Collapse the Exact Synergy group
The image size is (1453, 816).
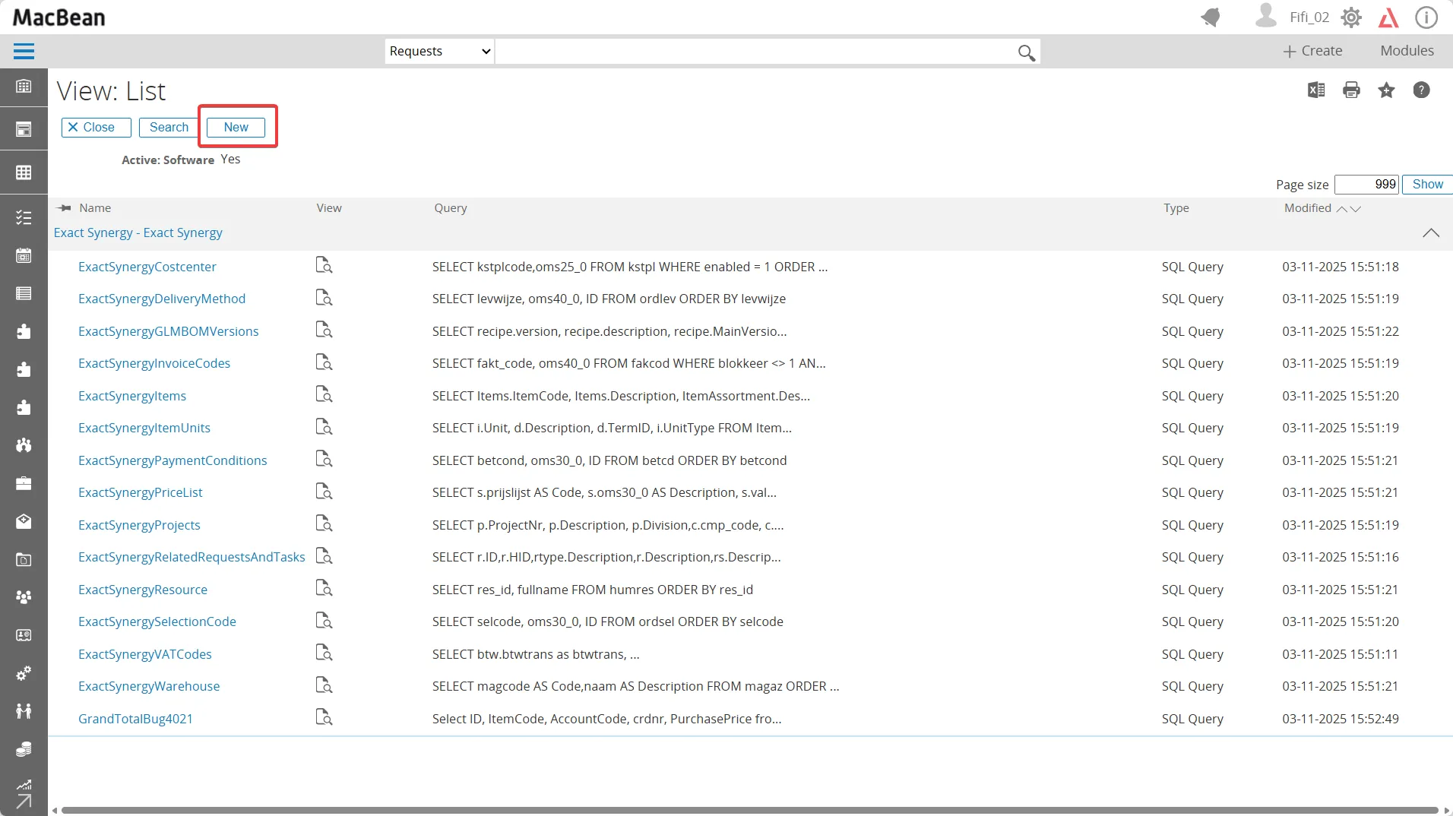coord(1430,232)
